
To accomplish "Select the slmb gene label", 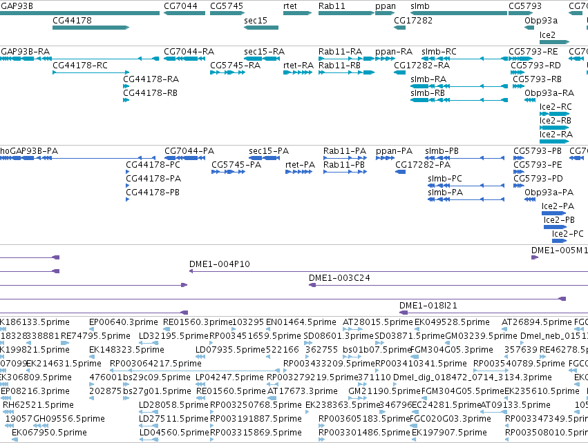I will click(x=420, y=6).
